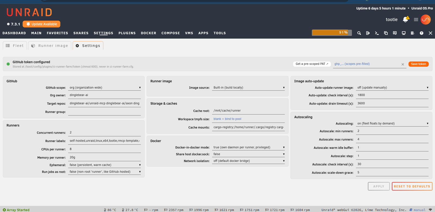Image resolution: width=435 pixels, height=212 pixels.
Task: Toggle the help question mark icon
Action: click(421, 33)
